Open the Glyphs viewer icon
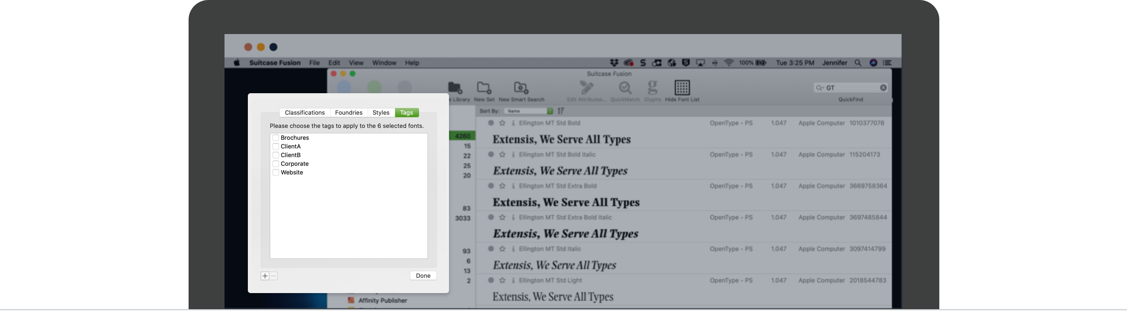The image size is (1127, 311). [x=652, y=88]
